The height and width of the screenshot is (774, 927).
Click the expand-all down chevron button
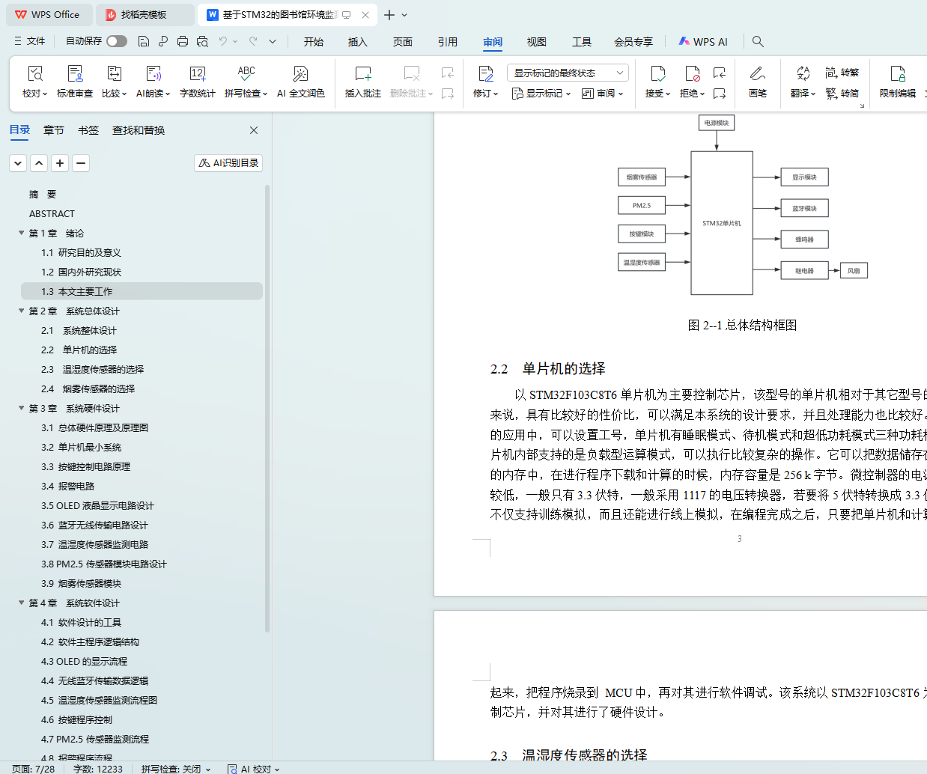pos(18,162)
